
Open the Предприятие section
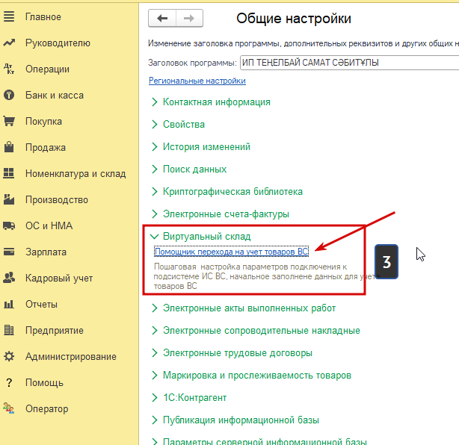(x=55, y=330)
